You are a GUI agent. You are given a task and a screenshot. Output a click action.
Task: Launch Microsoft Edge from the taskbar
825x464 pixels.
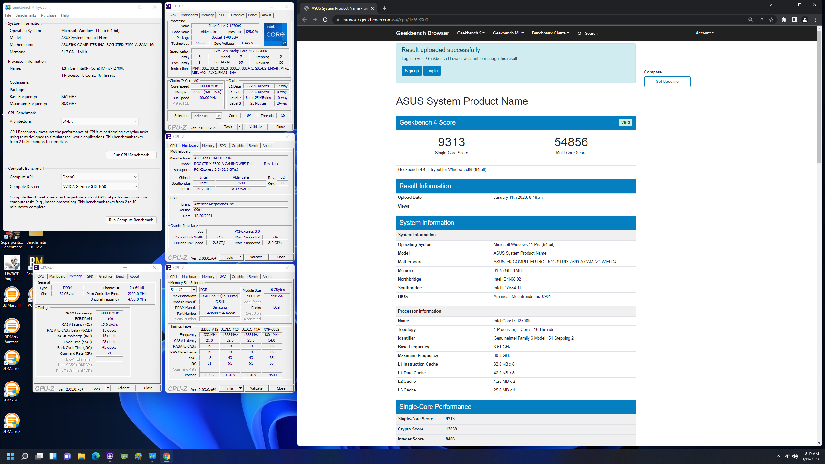click(x=96, y=456)
